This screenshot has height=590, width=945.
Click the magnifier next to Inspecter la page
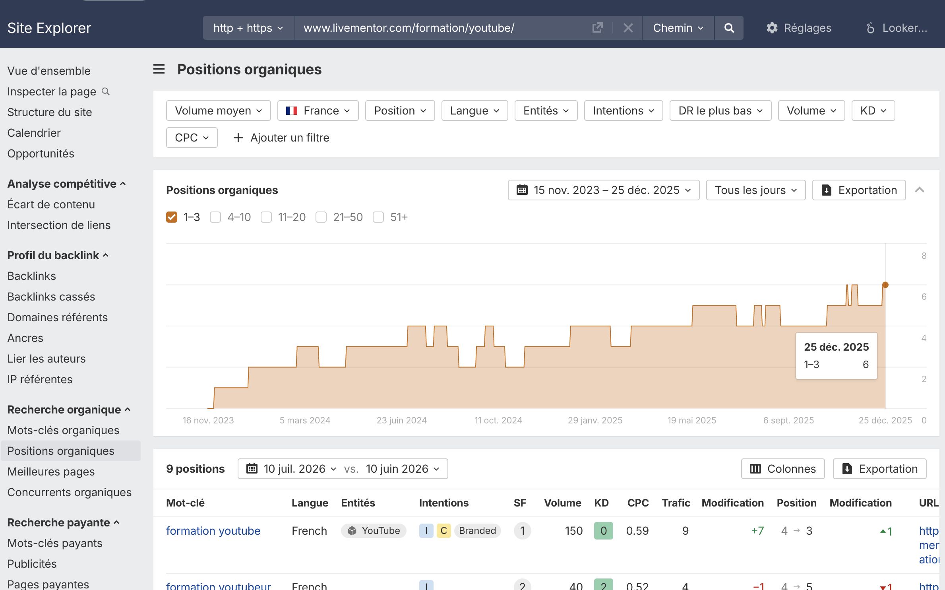[x=106, y=91]
